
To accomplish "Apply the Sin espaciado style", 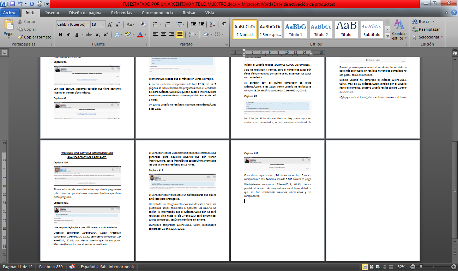I will point(270,30).
